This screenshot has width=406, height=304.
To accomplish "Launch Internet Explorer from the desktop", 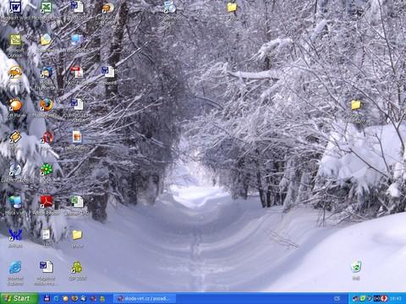I will (x=15, y=267).
